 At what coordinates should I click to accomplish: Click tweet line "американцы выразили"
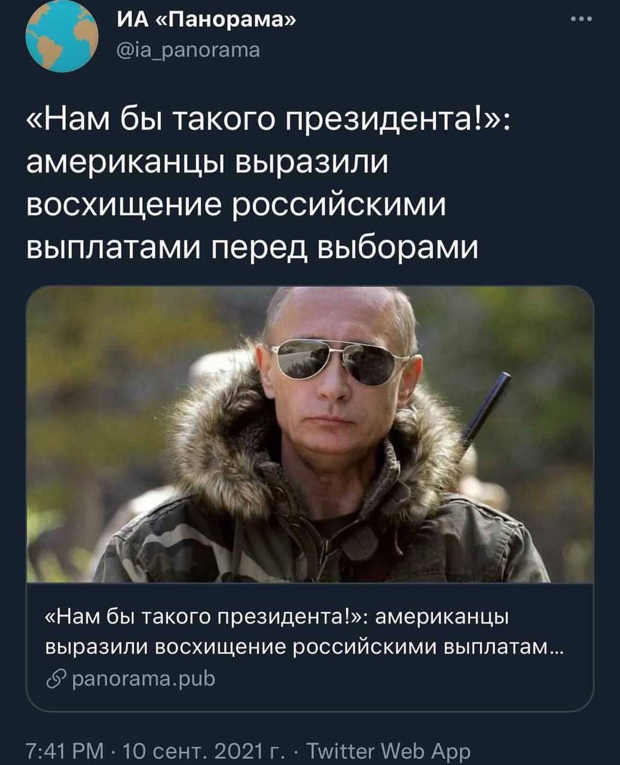(207, 161)
